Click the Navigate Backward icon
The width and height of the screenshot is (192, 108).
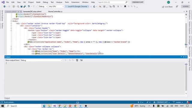[x=4, y=7]
